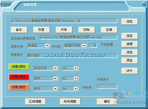Open font size dropdown showing 52
Image resolution: width=148 pixels, height=109 pixels.
point(76,78)
